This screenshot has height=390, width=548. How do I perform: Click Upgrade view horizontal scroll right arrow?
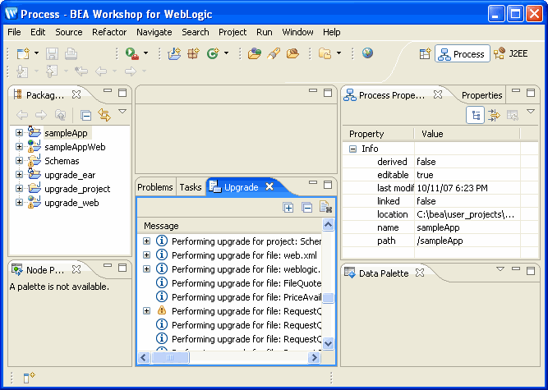pyautogui.click(x=314, y=357)
